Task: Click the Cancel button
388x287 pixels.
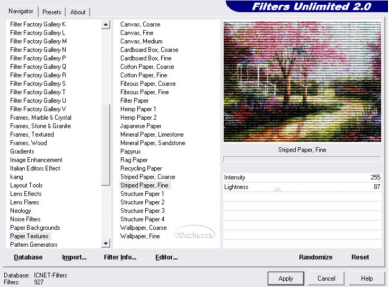Action: pos(326,279)
